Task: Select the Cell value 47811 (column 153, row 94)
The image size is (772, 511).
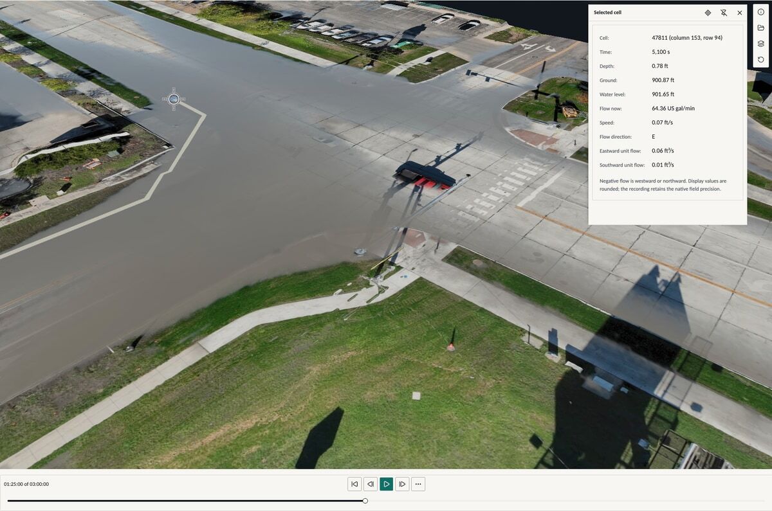Action: (x=687, y=38)
